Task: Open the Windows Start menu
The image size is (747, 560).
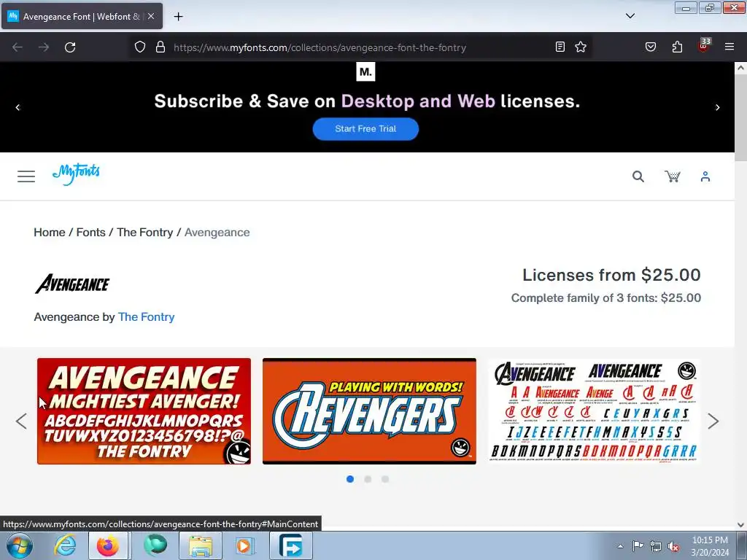Action: (19, 545)
